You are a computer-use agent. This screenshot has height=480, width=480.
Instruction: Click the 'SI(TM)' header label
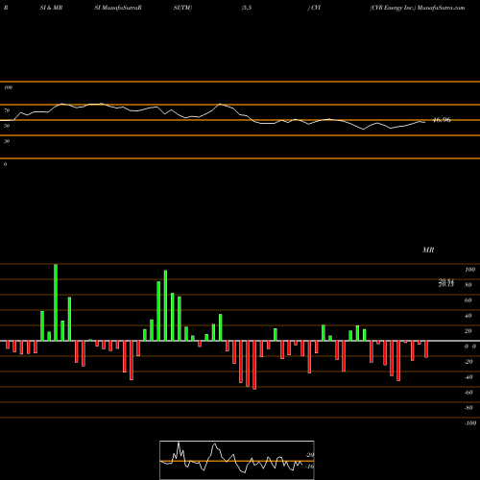tap(182, 8)
